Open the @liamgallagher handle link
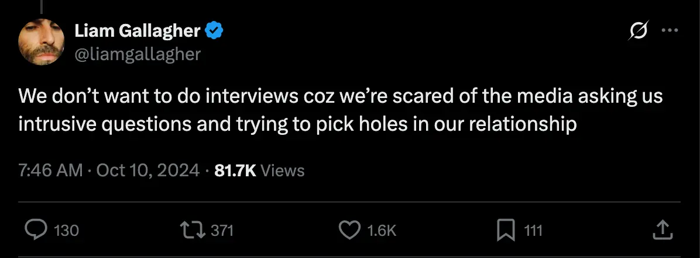The height and width of the screenshot is (258, 700). coord(138,54)
